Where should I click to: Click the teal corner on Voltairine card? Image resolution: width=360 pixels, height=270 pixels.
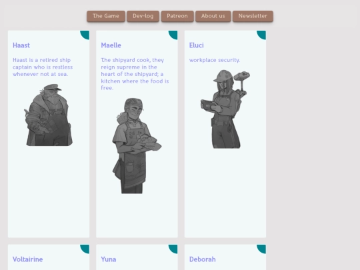point(85,249)
